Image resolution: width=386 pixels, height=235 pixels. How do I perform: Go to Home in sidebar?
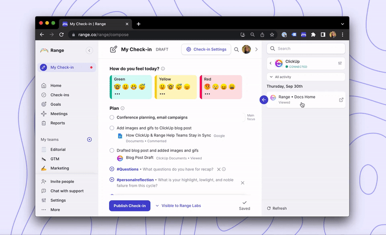[x=56, y=86]
